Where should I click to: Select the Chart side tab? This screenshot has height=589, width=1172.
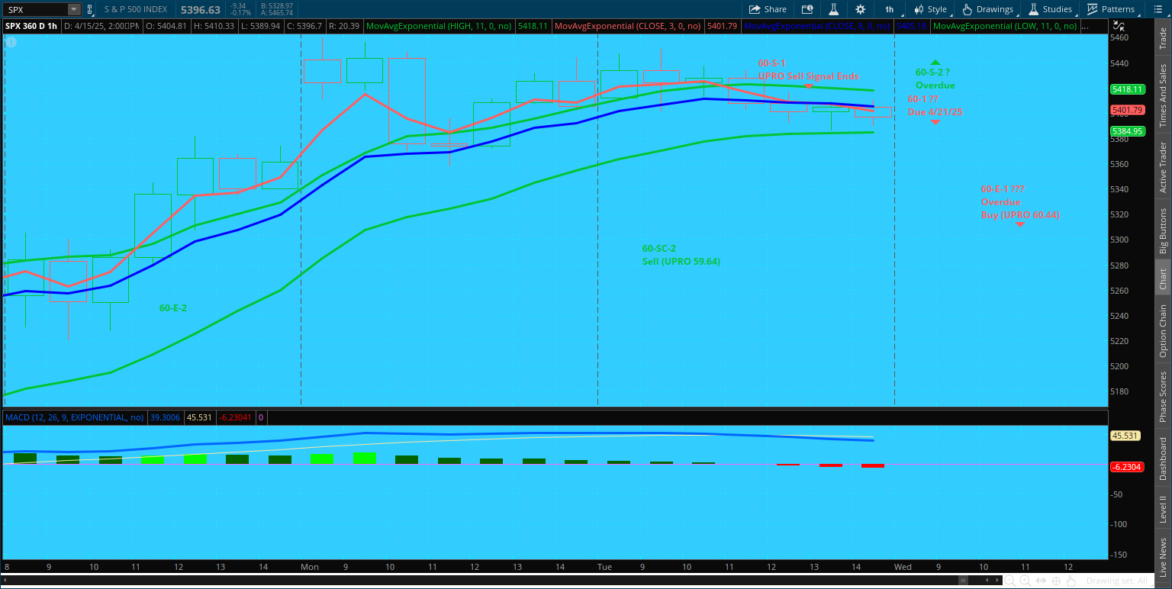[x=1163, y=278]
